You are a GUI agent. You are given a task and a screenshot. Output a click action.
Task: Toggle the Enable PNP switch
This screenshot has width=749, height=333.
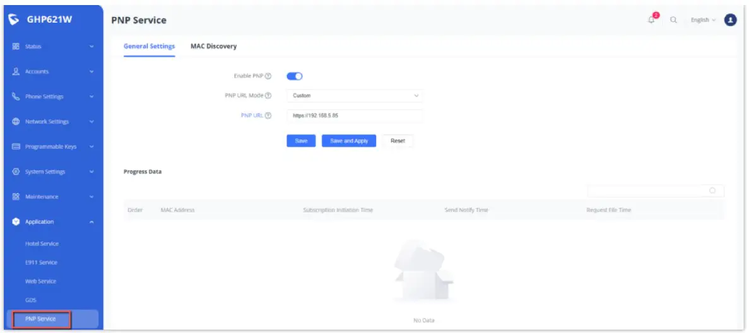click(295, 76)
